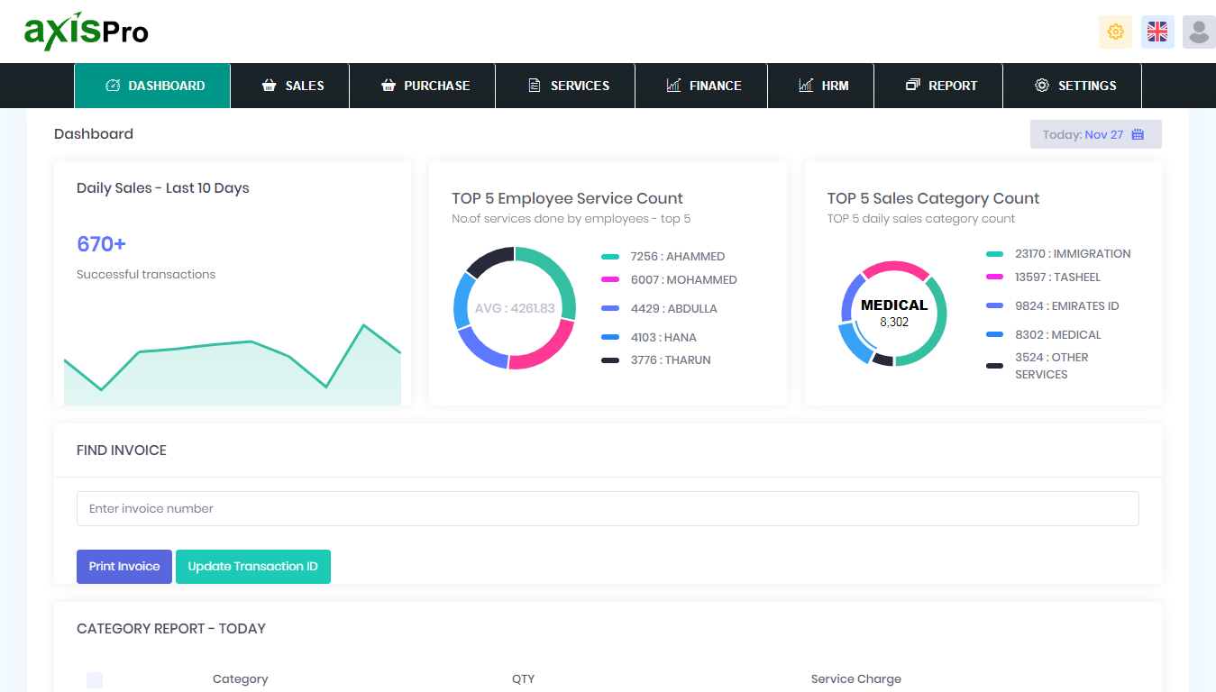Image resolution: width=1216 pixels, height=692 pixels.
Task: Toggle ABDULLA legend swatch
Action: [610, 309]
